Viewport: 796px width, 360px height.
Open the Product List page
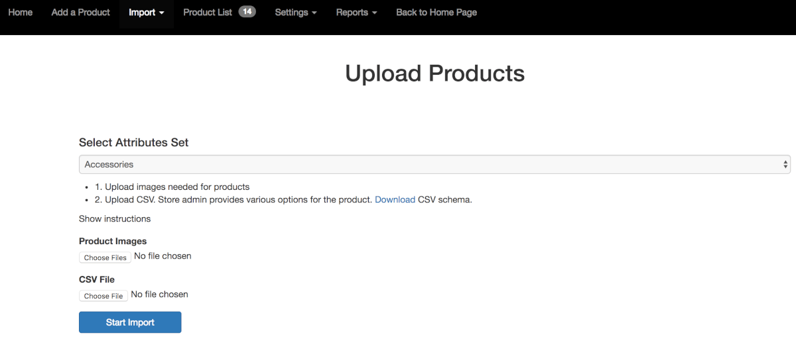coord(208,13)
